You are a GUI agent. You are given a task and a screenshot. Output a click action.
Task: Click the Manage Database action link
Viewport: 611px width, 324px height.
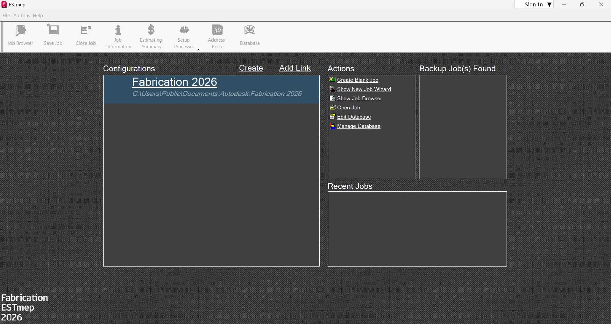pyautogui.click(x=359, y=126)
